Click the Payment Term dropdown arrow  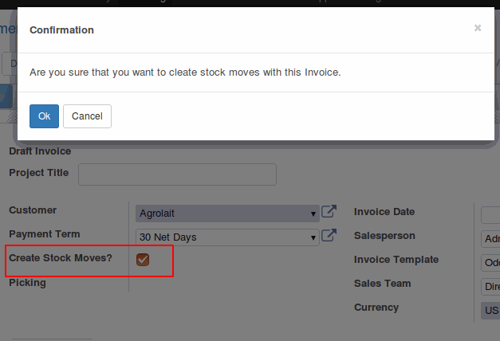(313, 237)
